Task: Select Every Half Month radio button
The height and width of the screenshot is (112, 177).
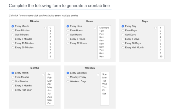Action: [123, 48]
